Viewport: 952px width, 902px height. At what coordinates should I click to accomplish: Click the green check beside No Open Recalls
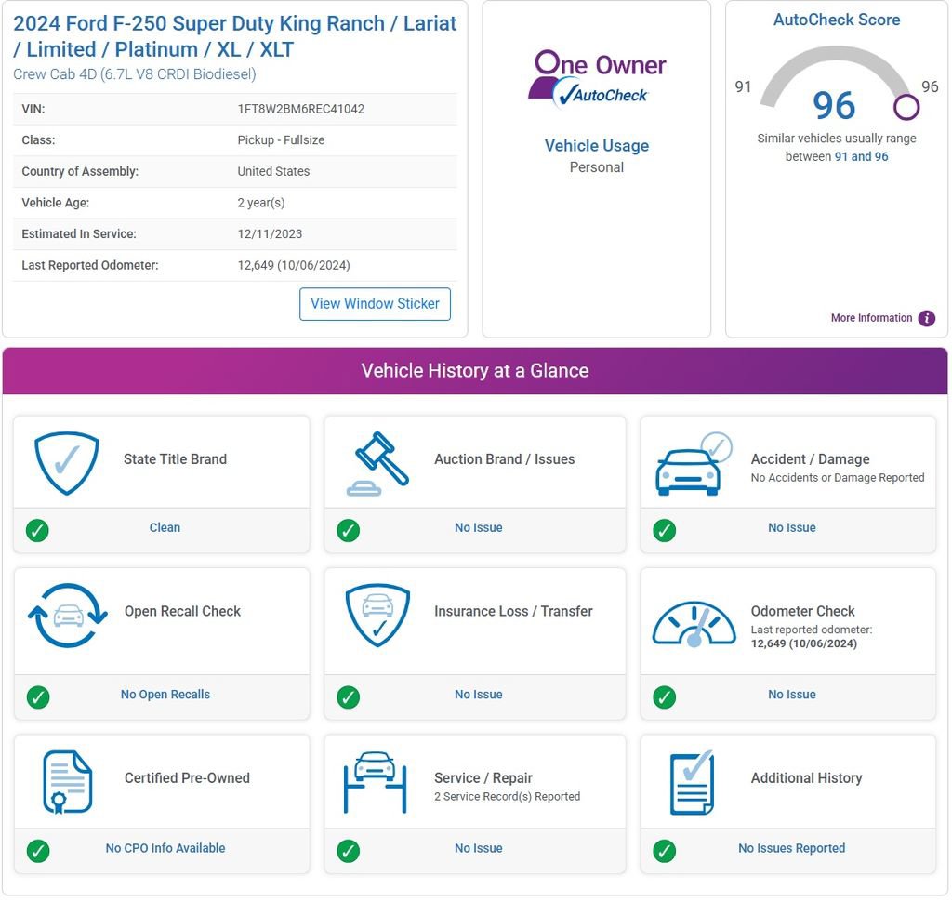(x=37, y=696)
